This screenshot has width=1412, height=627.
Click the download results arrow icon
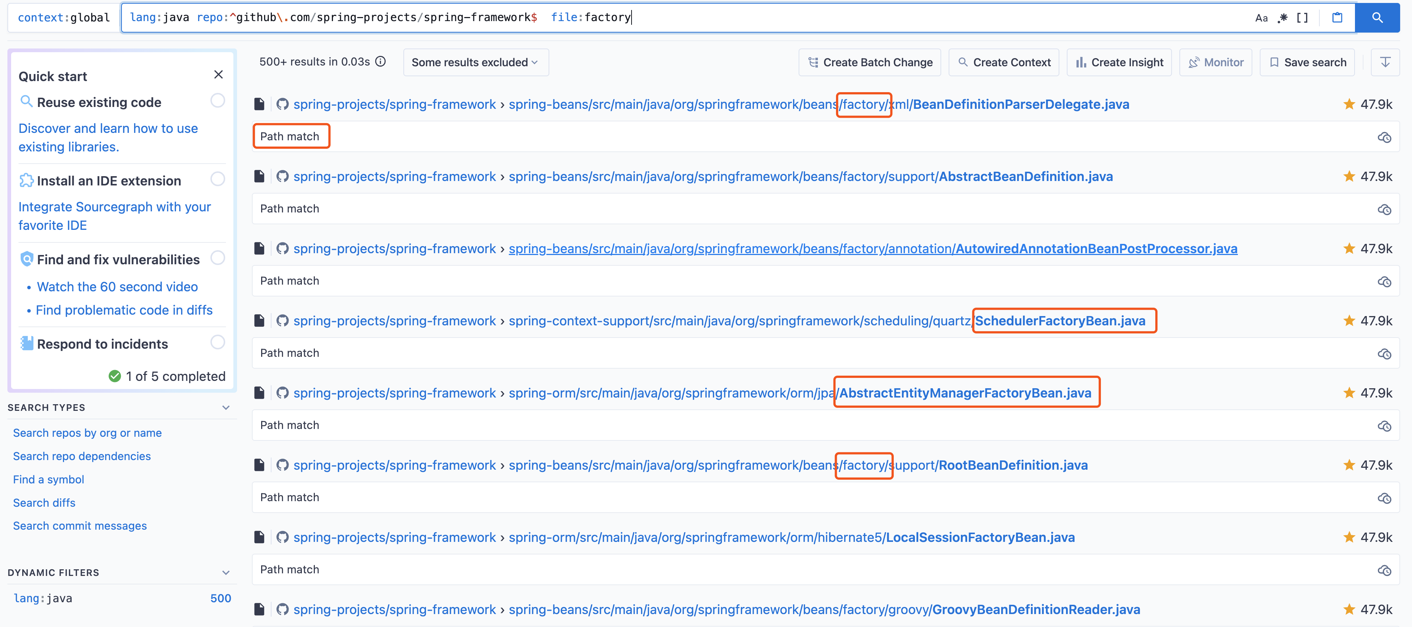(x=1385, y=63)
